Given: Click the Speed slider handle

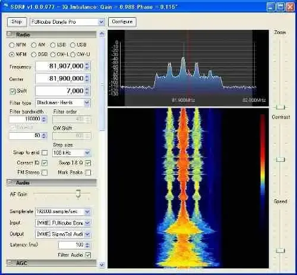Looking at the screenshot, I should [280, 251].
